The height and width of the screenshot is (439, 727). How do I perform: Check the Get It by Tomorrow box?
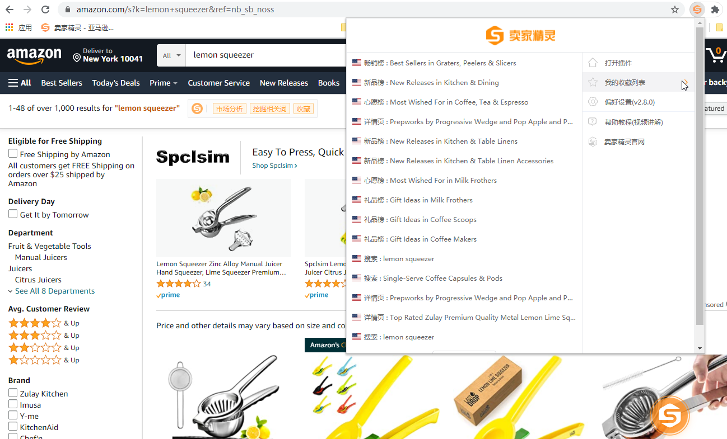pyautogui.click(x=13, y=214)
